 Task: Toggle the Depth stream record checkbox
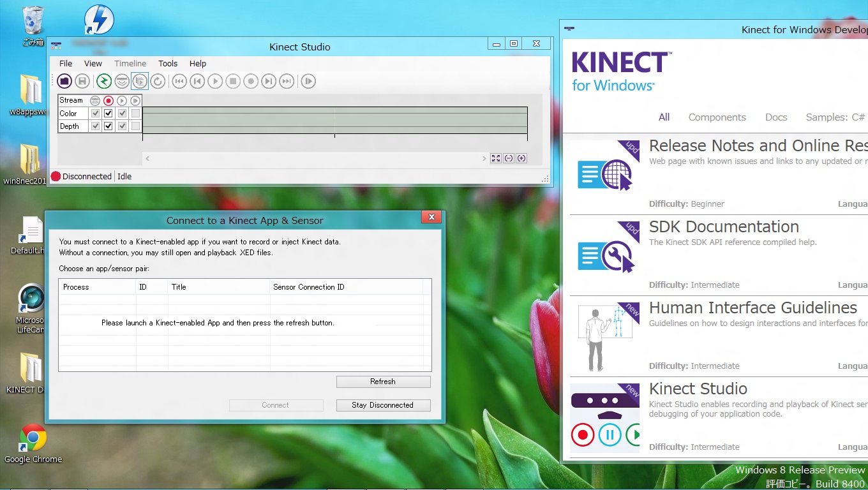(x=108, y=126)
